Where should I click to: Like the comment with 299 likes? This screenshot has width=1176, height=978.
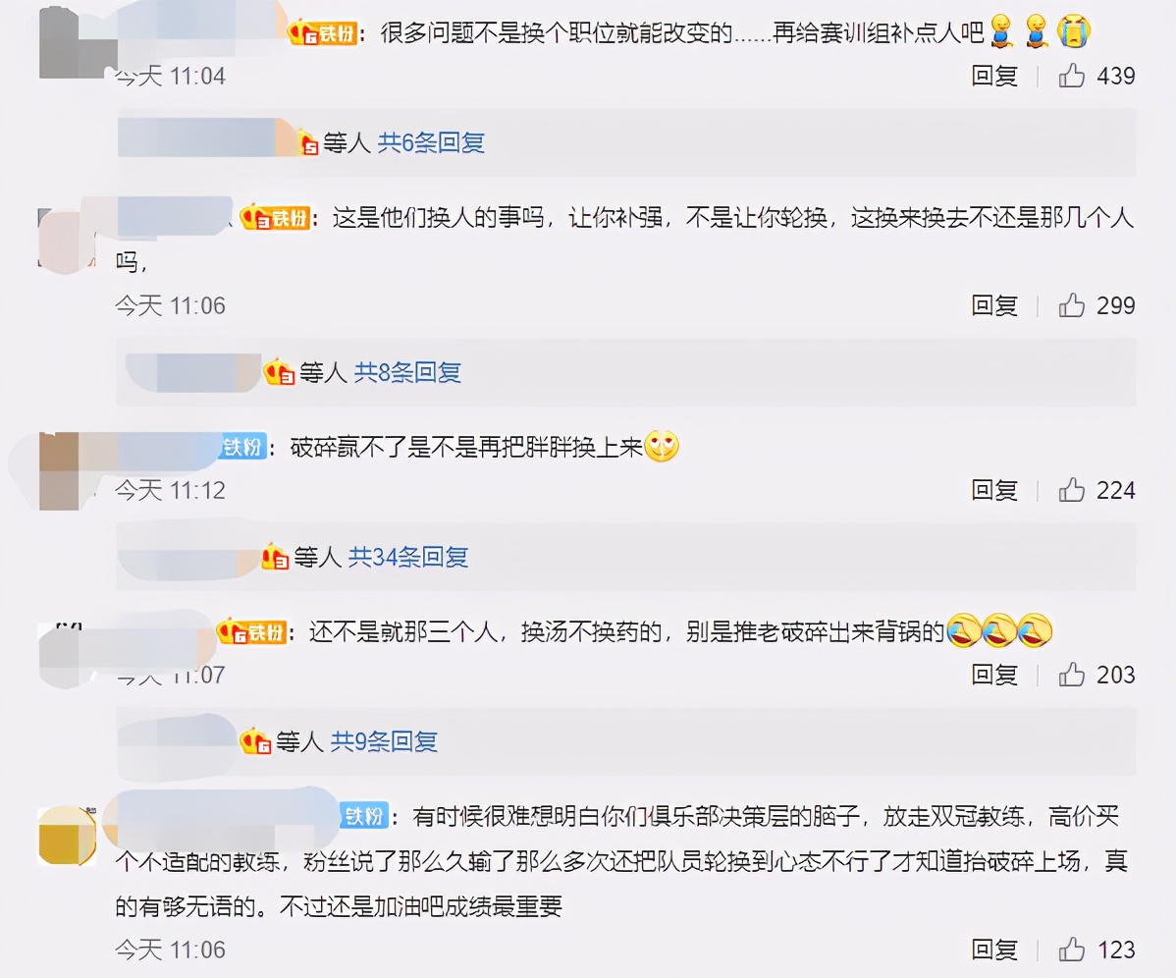coord(1072,305)
